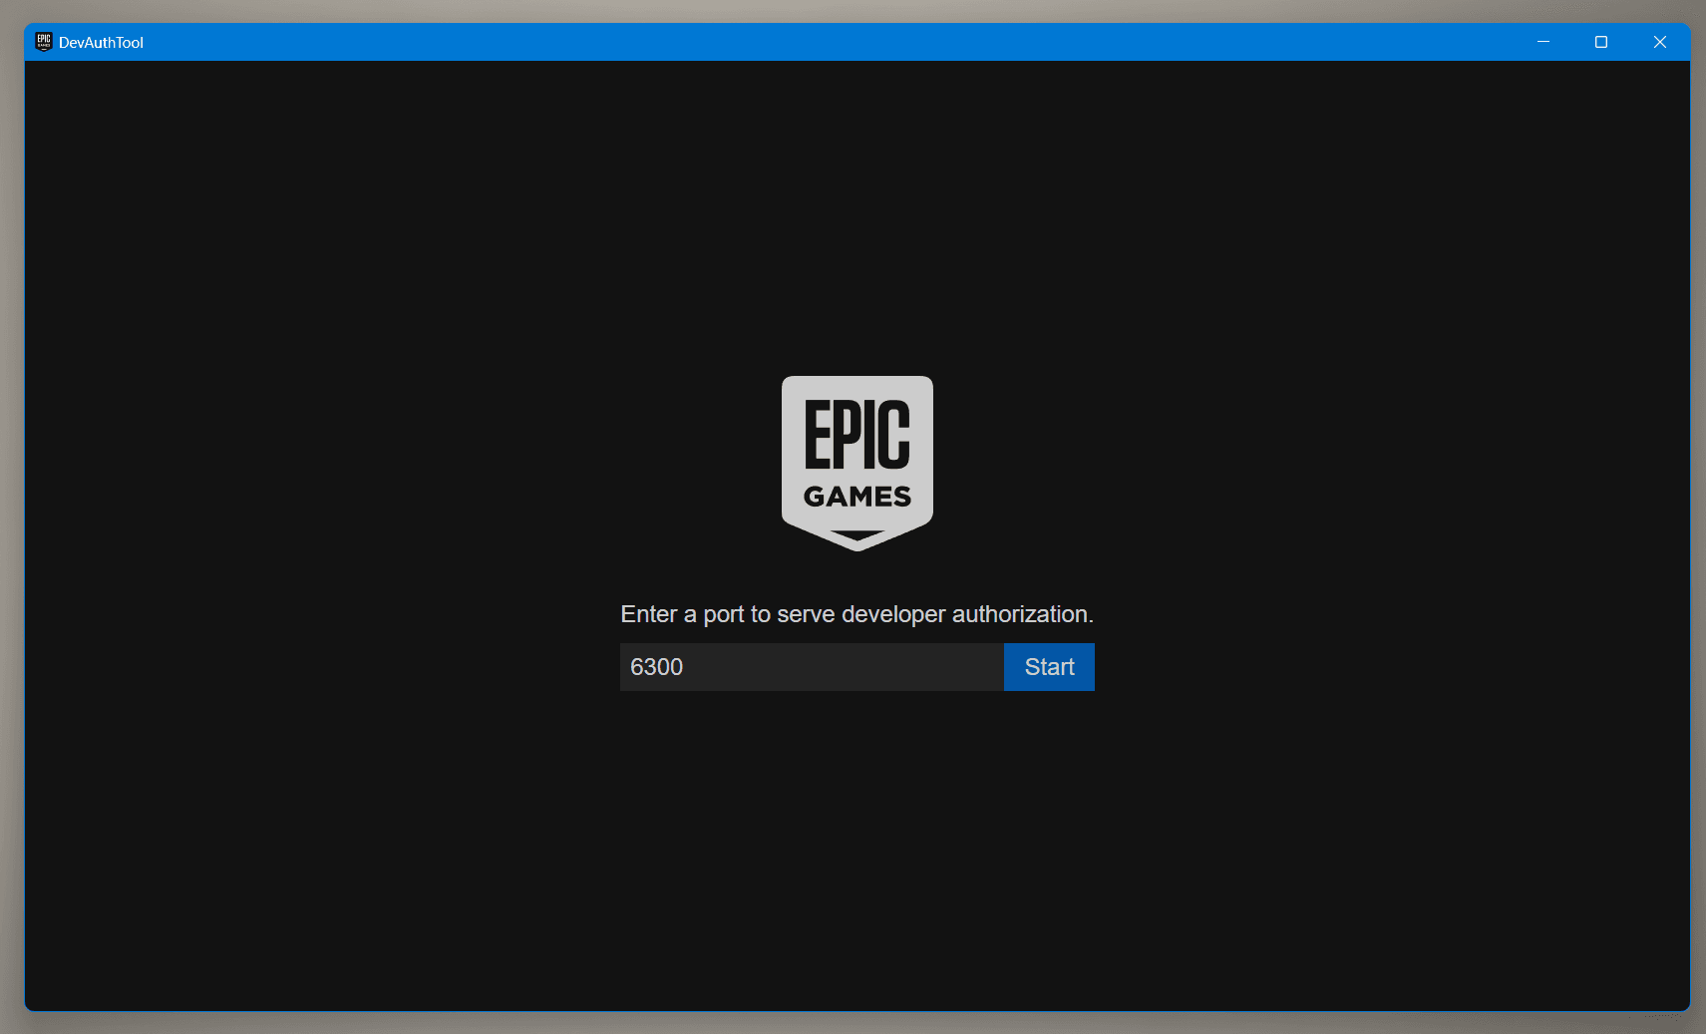The image size is (1706, 1034).
Task: Close the DevAuthTool window
Action: tap(1660, 42)
